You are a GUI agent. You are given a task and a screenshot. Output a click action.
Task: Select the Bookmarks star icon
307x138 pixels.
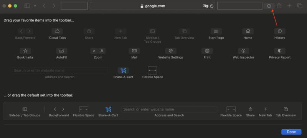click(x=25, y=51)
